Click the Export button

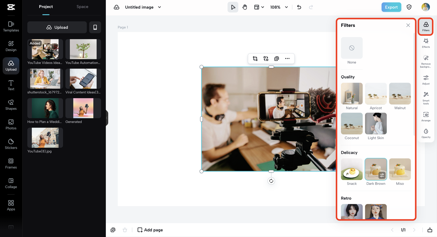[391, 7]
